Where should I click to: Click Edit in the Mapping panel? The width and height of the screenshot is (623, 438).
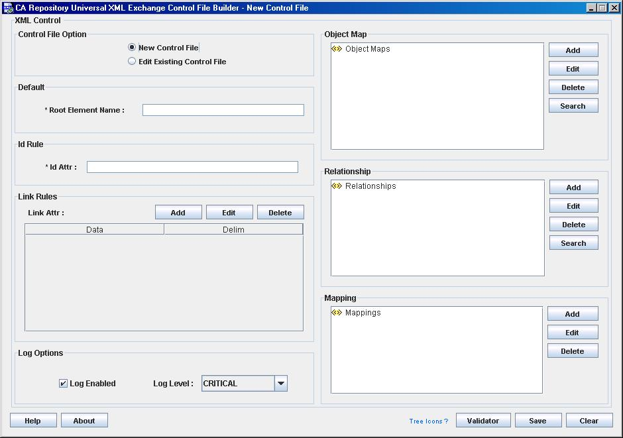click(572, 333)
